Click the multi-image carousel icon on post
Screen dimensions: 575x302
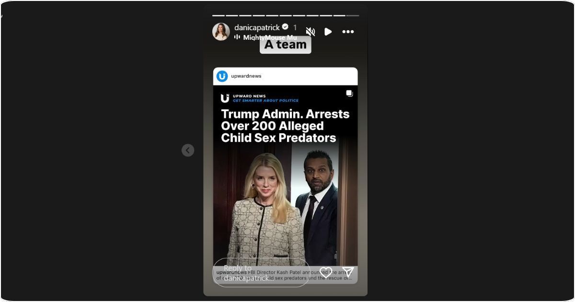click(349, 93)
